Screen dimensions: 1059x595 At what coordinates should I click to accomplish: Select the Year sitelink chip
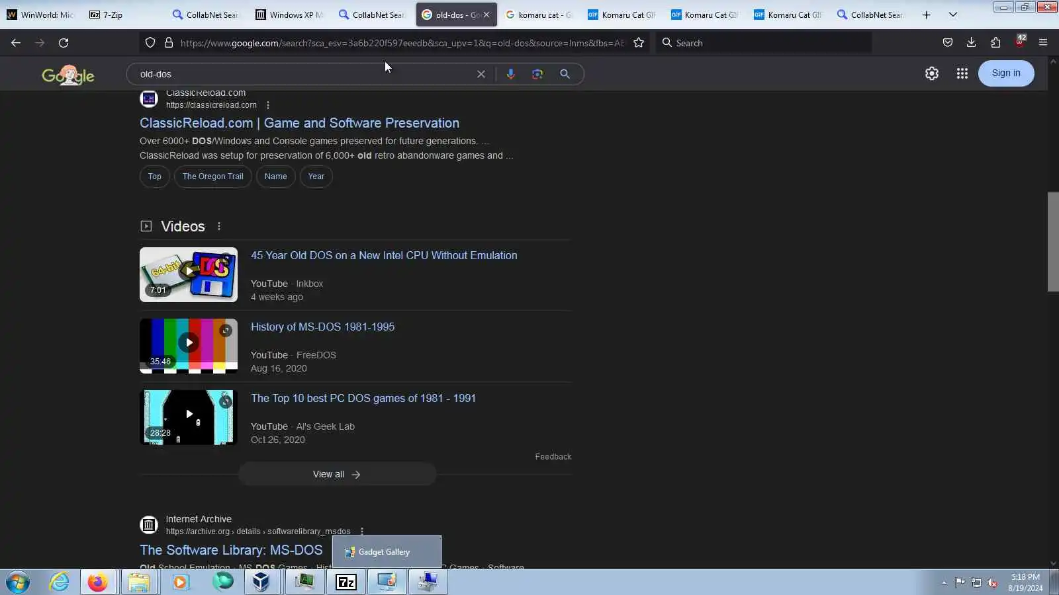tap(316, 177)
